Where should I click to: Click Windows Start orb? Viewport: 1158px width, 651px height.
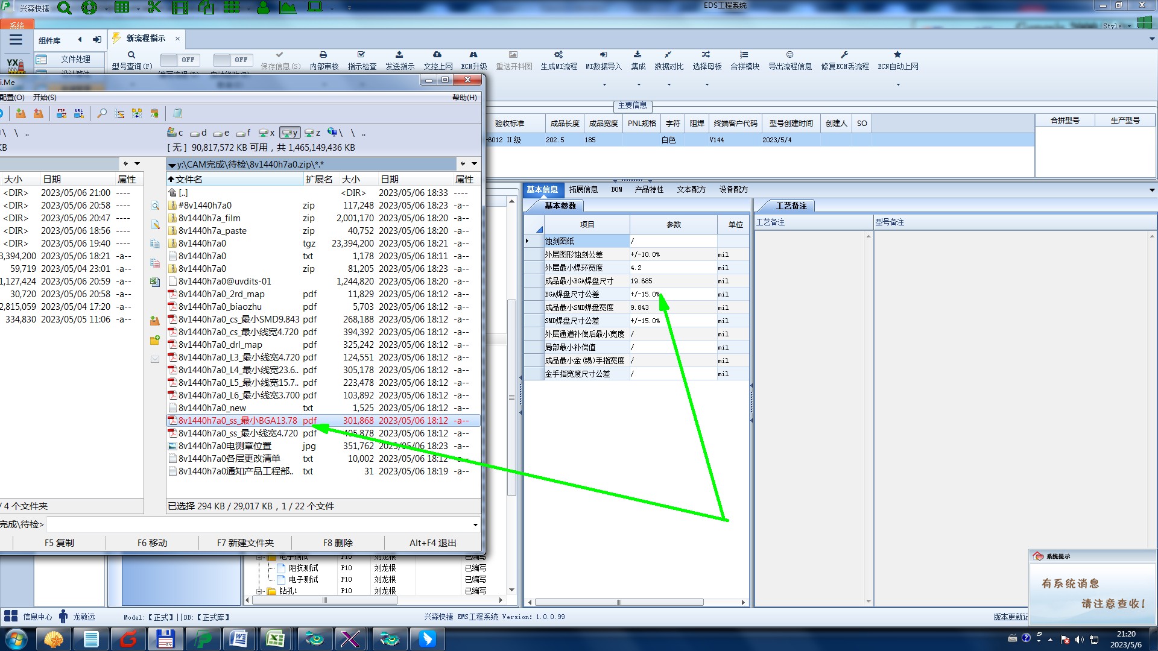16,639
